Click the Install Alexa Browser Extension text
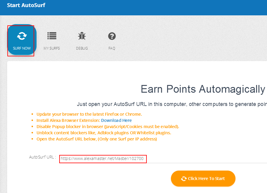 (68, 120)
